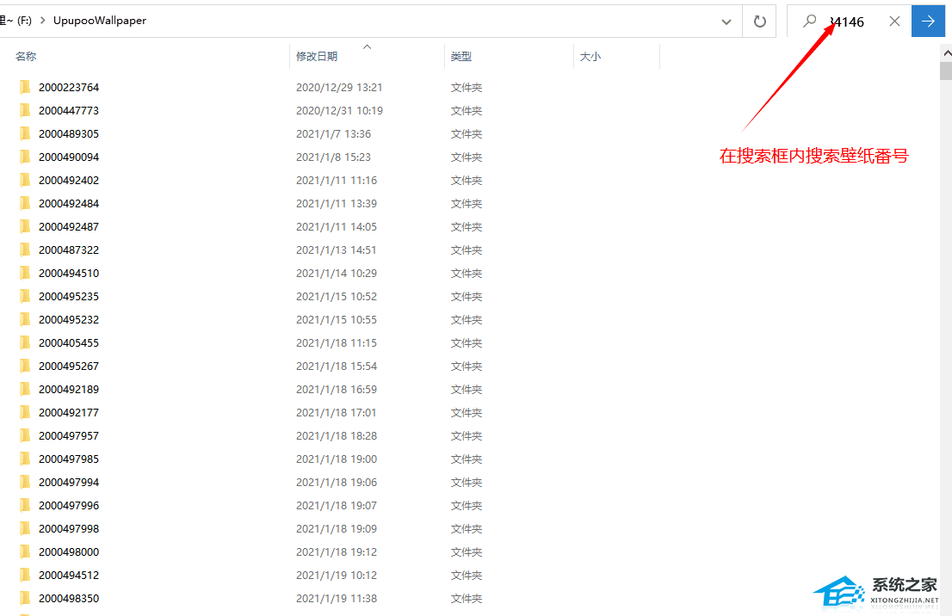
Task: Select folder named 2000492402
Action: click(x=69, y=180)
